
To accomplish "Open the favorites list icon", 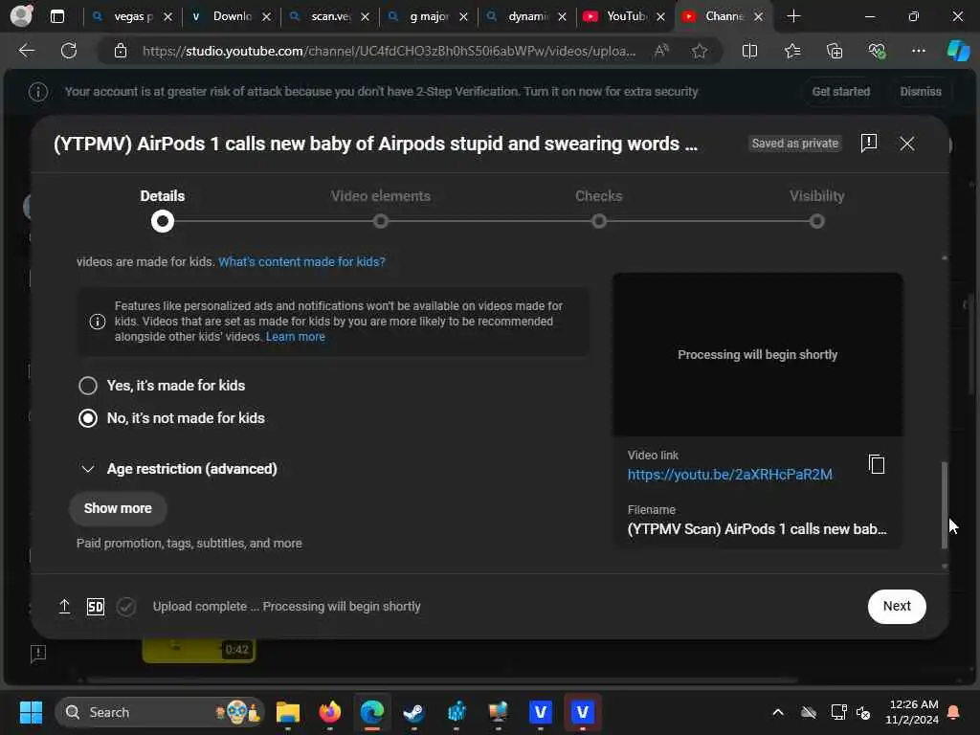I will [x=792, y=51].
